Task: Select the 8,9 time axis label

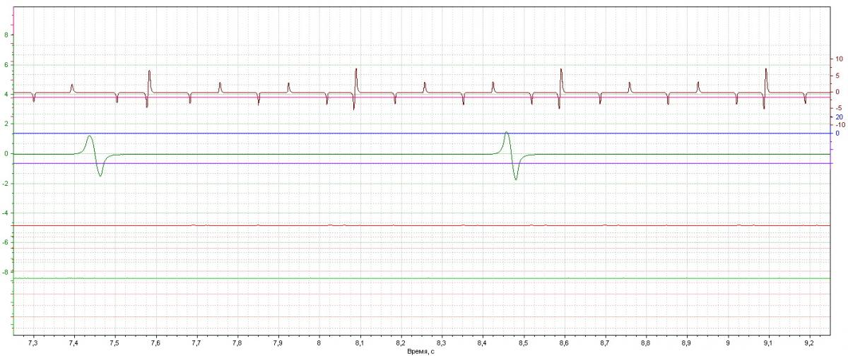Action: click(x=686, y=343)
